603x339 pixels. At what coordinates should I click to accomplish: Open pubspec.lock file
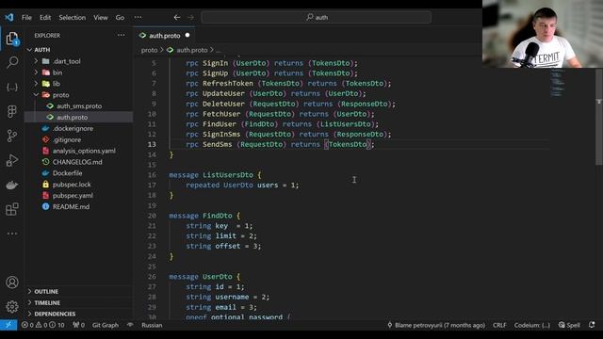click(x=72, y=185)
